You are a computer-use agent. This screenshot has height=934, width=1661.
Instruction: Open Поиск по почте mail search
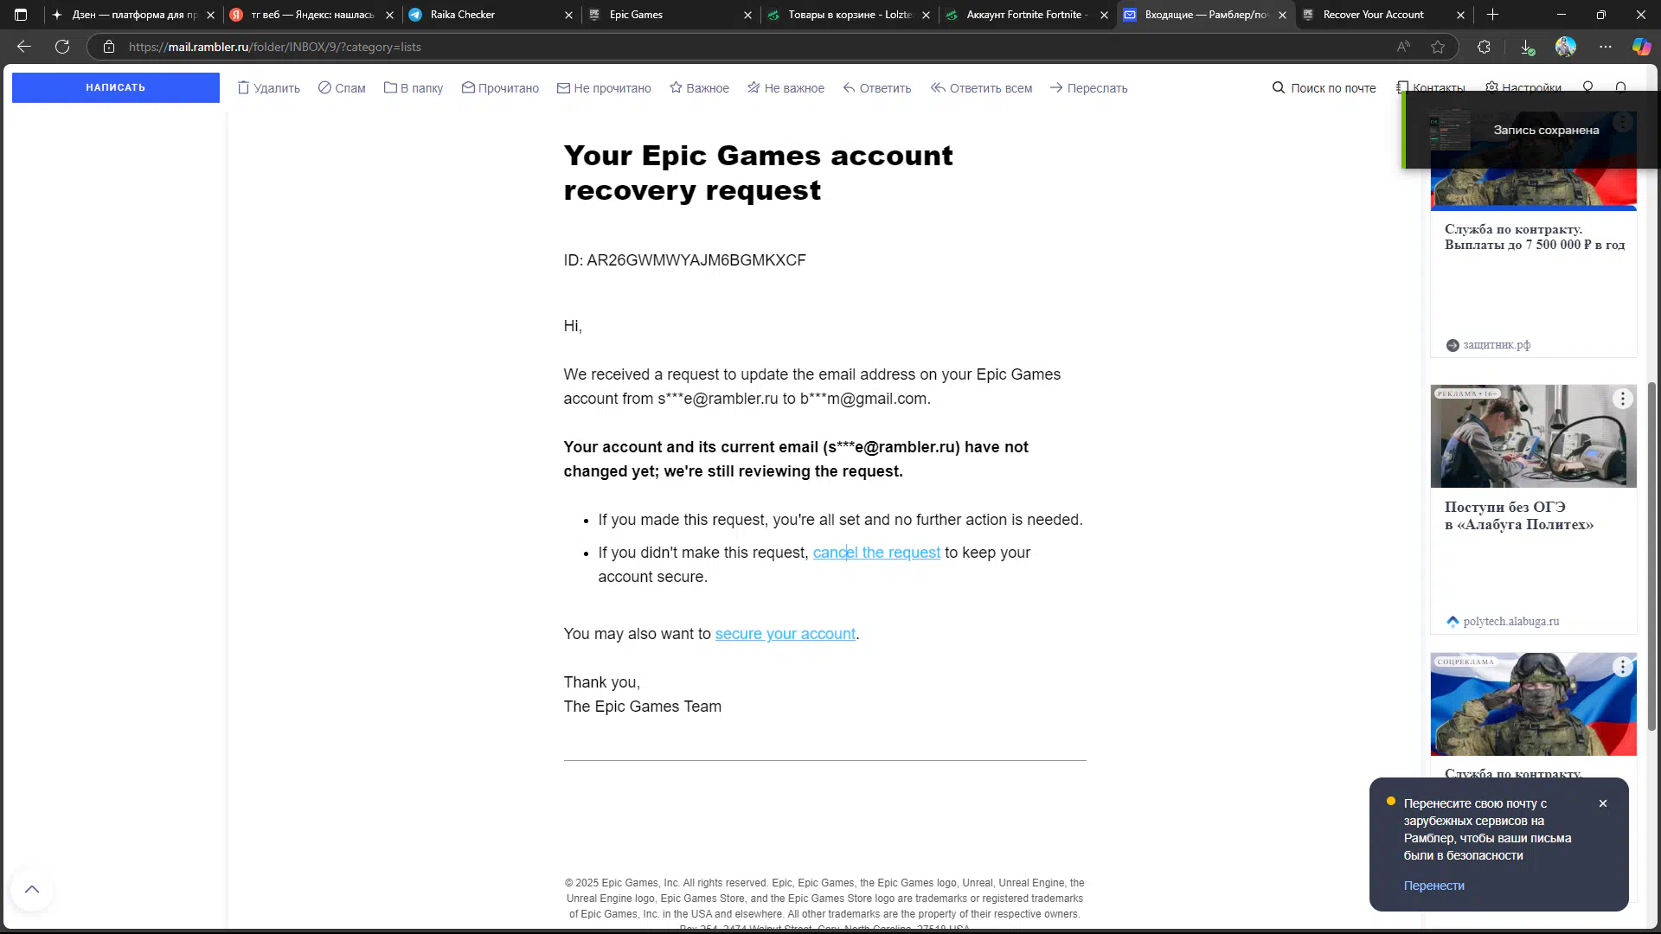1324,88
